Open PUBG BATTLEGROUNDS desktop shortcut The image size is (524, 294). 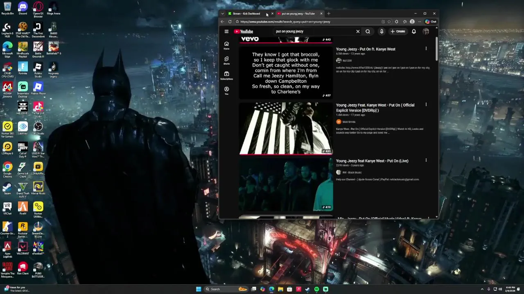click(x=38, y=269)
